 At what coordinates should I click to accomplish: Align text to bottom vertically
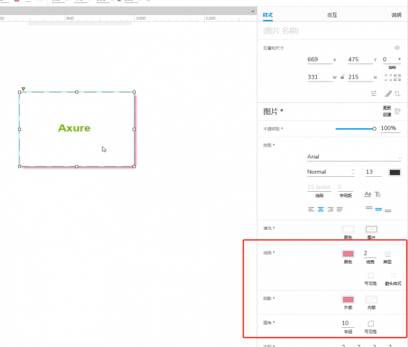click(388, 210)
